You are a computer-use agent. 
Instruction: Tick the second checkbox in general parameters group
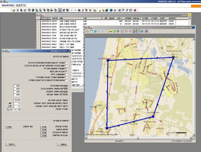[x=66, y=66]
